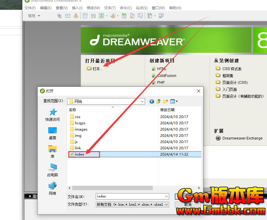Click the Insert Date toolbar icon
Screen dimensions: 267x220
pyautogui.click(x=124, y=16)
